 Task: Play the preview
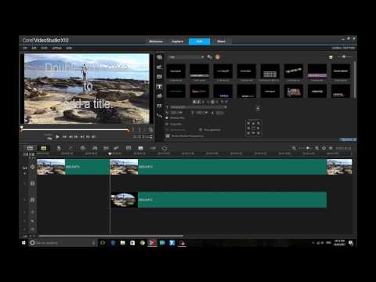pyautogui.click(x=57, y=136)
